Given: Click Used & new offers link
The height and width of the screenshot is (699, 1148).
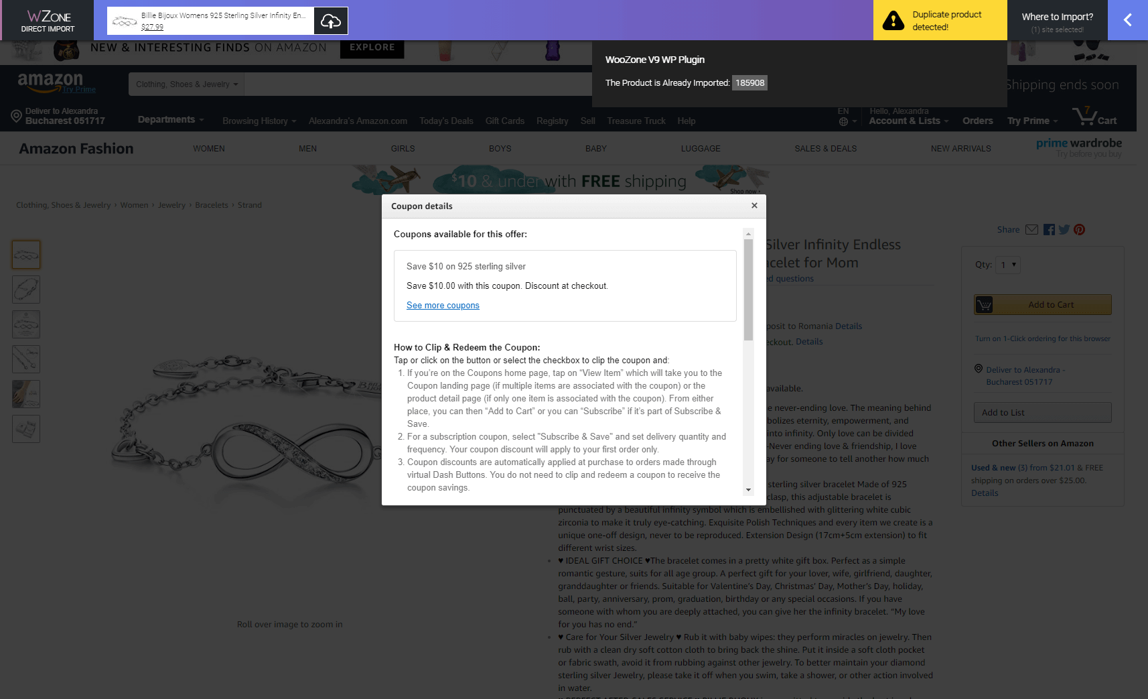Looking at the screenshot, I should click(x=993, y=468).
